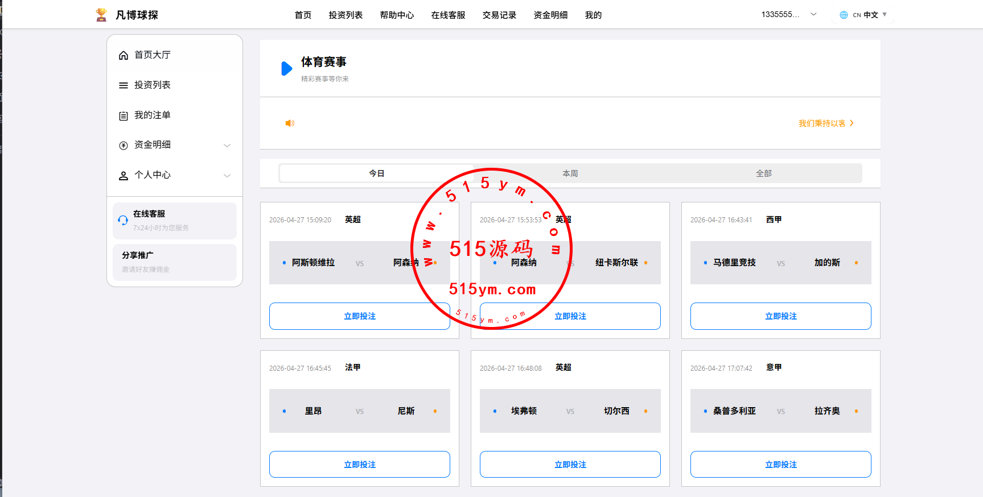Open the 分享推广 referral card

tap(175, 262)
